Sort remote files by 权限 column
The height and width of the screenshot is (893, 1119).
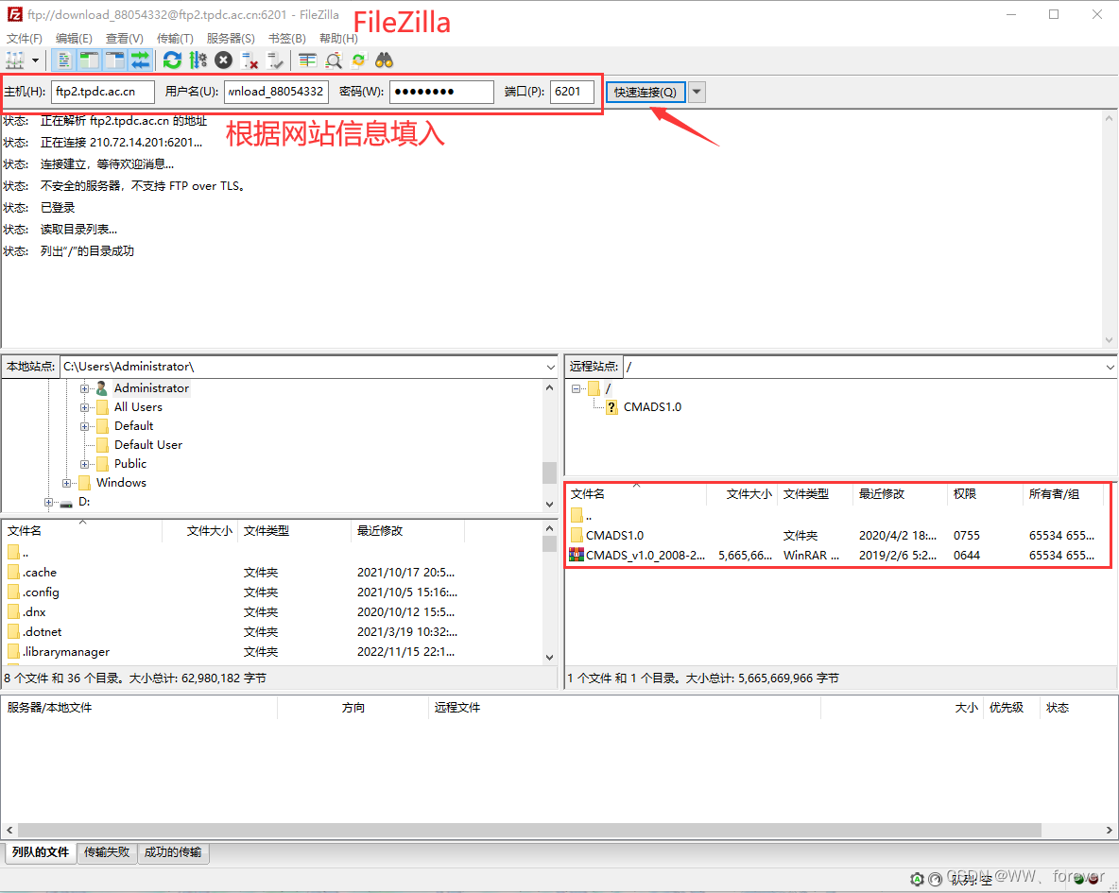point(984,494)
